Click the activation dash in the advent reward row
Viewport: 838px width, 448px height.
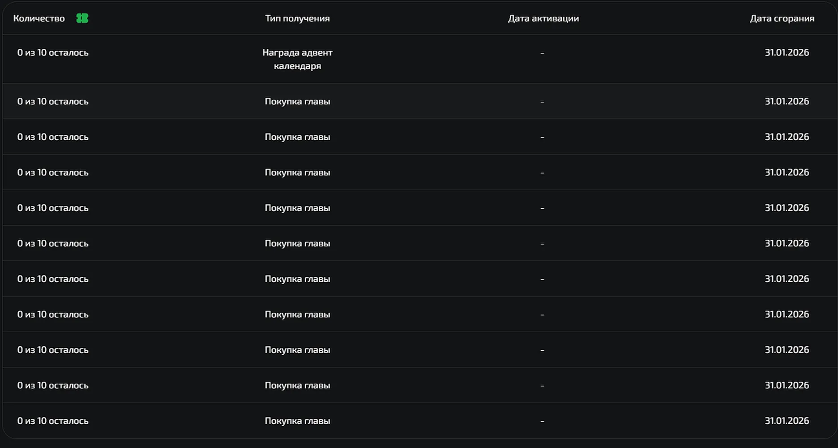(x=542, y=53)
